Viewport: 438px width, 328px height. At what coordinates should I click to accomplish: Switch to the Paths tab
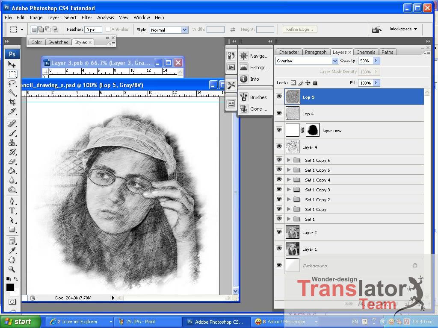pyautogui.click(x=387, y=52)
